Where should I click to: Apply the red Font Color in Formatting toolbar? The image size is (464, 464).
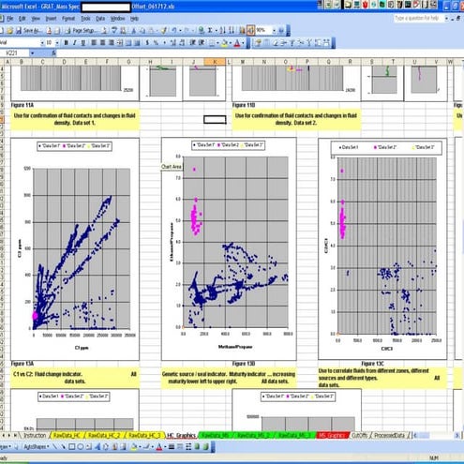[x=237, y=43]
